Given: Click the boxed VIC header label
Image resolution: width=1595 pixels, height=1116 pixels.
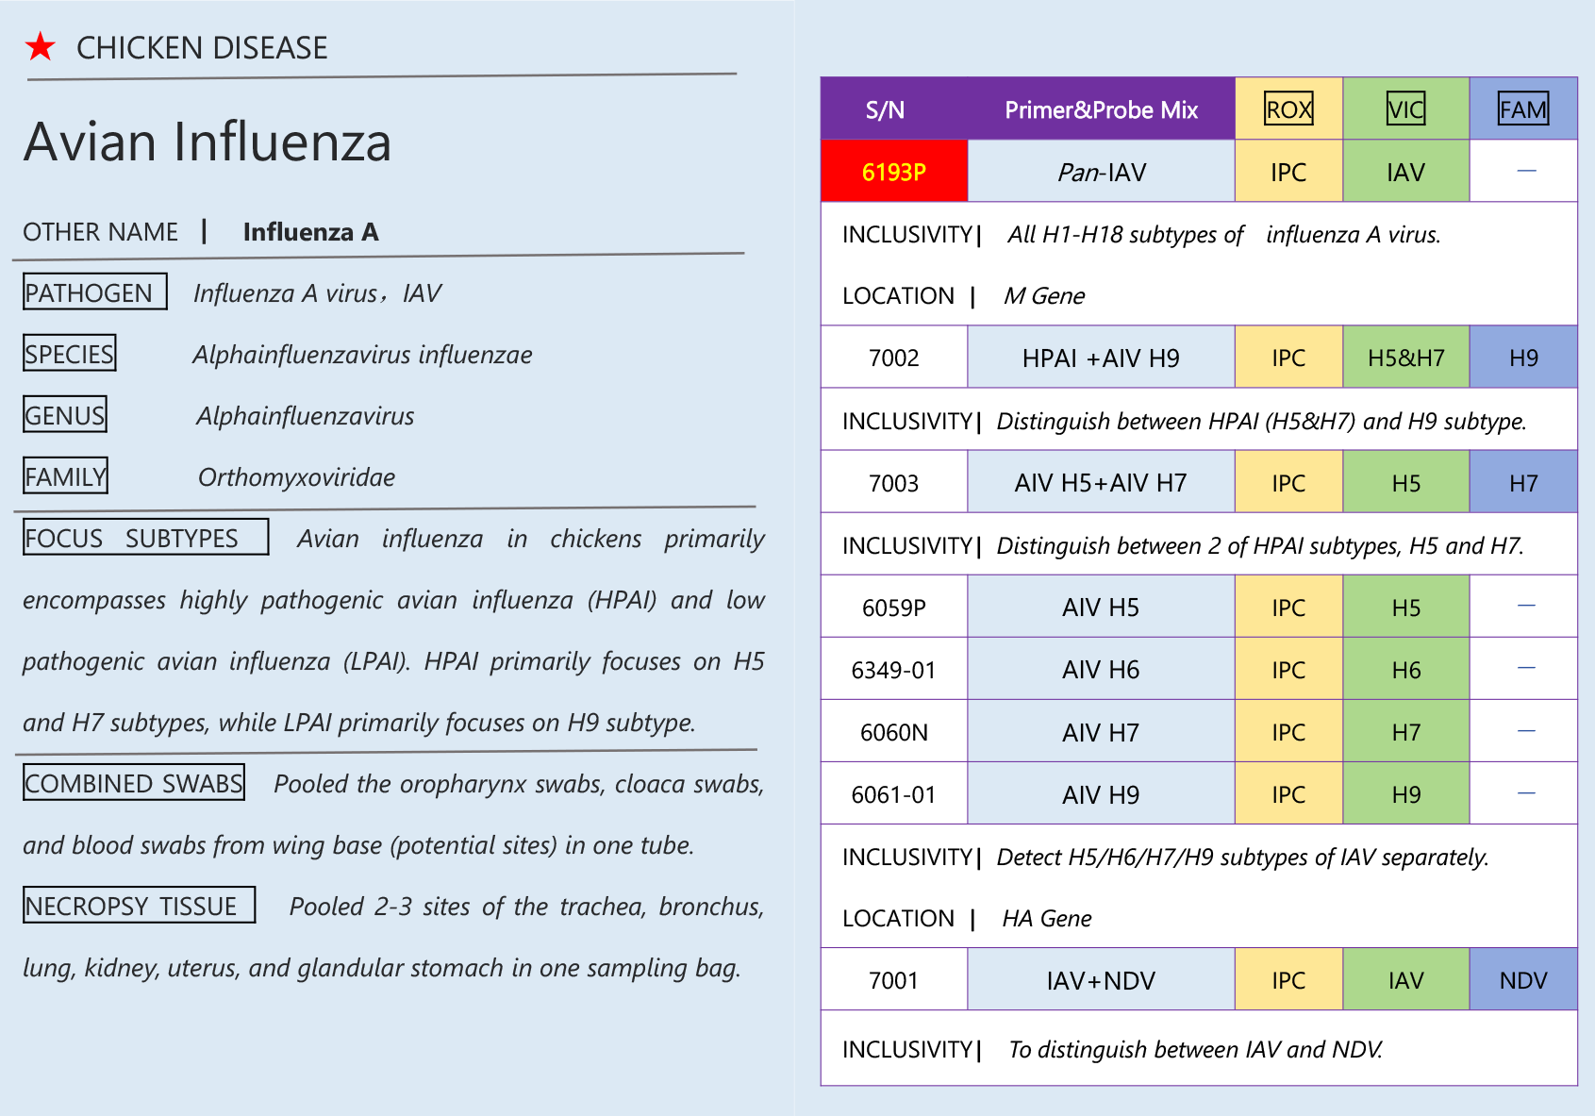Looking at the screenshot, I should pos(1405,109).
